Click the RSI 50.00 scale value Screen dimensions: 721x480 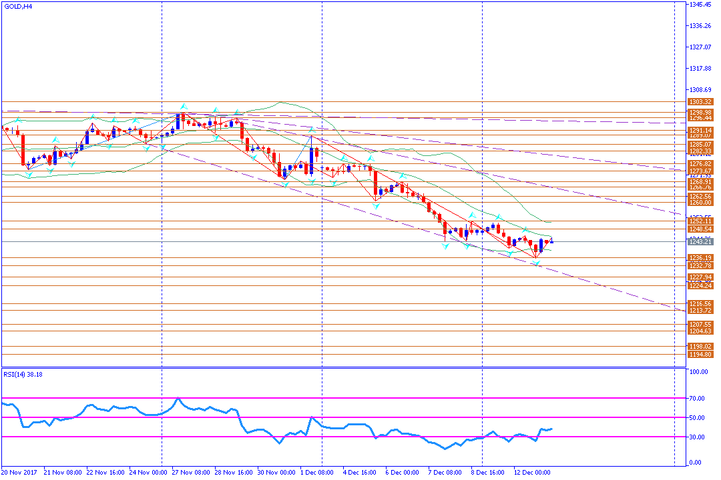[x=697, y=417]
